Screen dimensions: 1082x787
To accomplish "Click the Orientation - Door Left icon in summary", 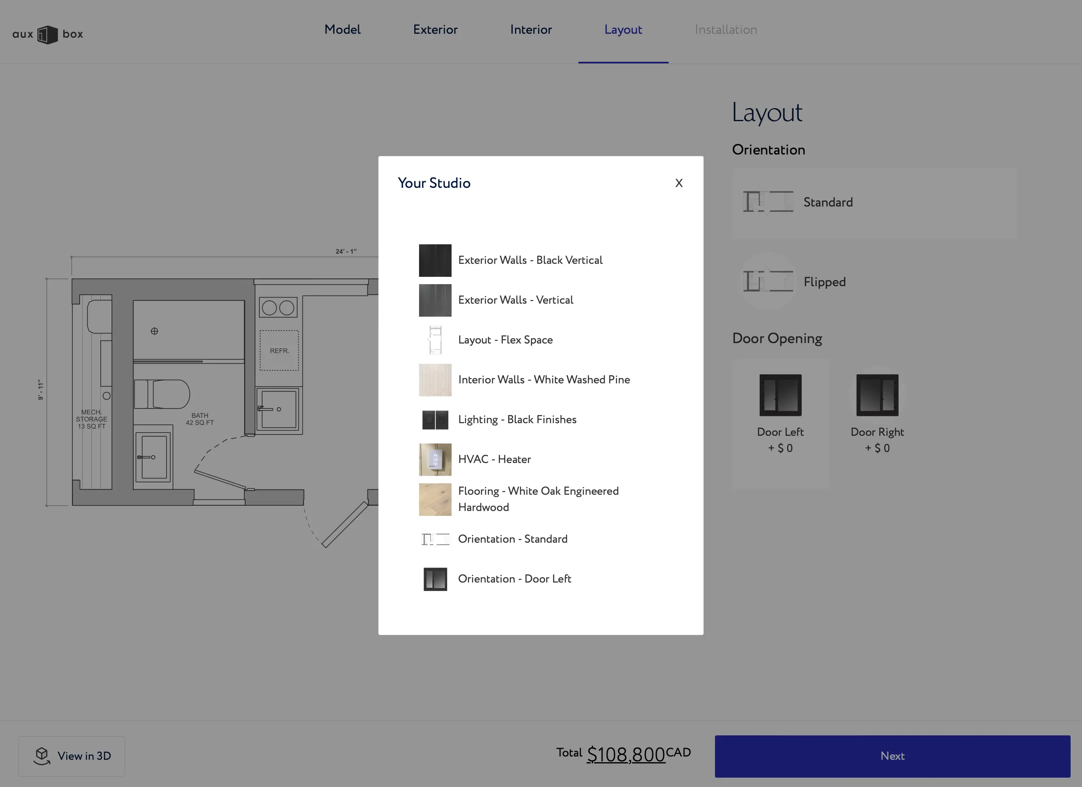I will click(435, 579).
